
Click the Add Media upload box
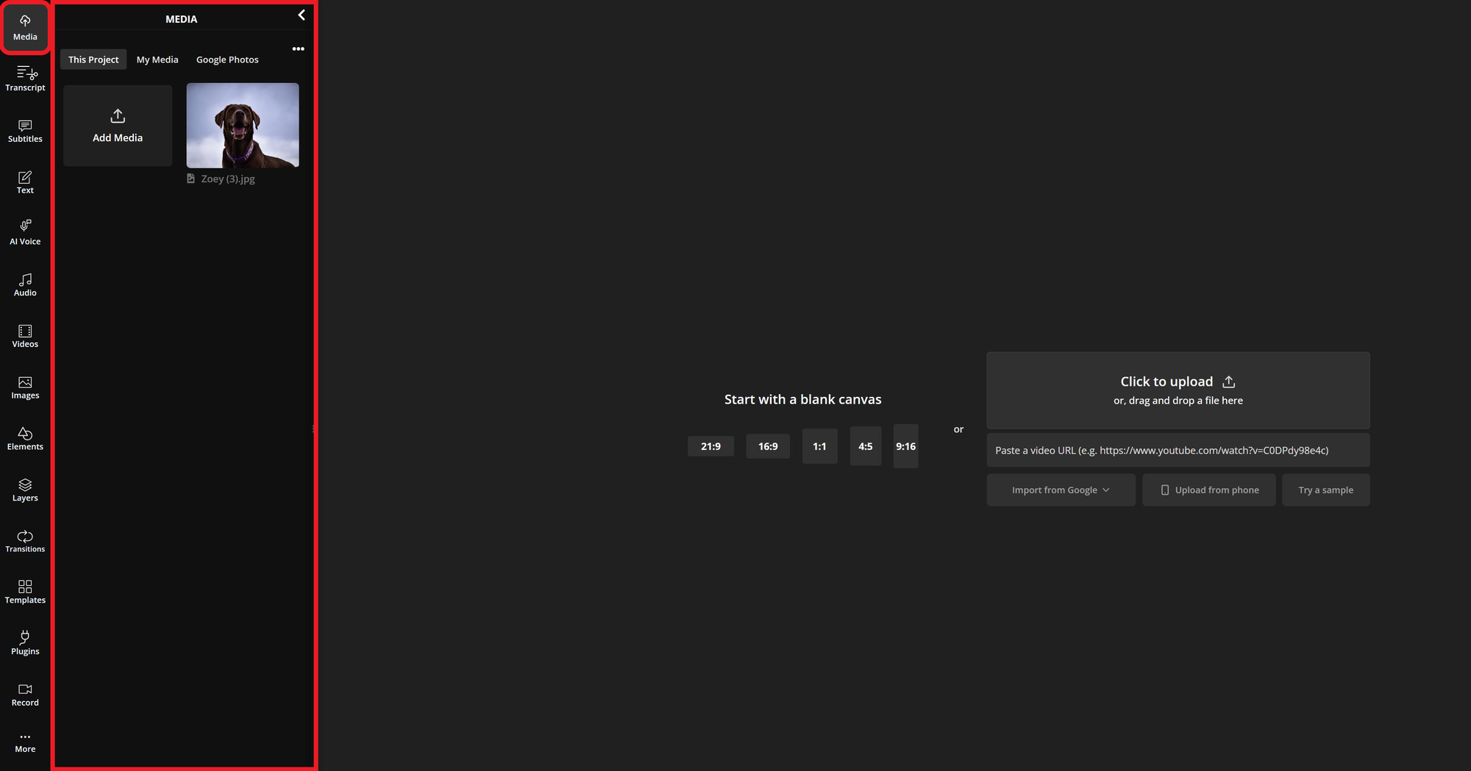click(x=117, y=125)
